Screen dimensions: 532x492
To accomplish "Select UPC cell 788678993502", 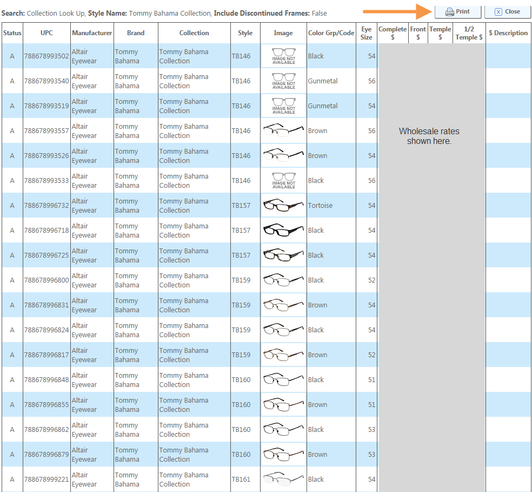I will point(46,56).
